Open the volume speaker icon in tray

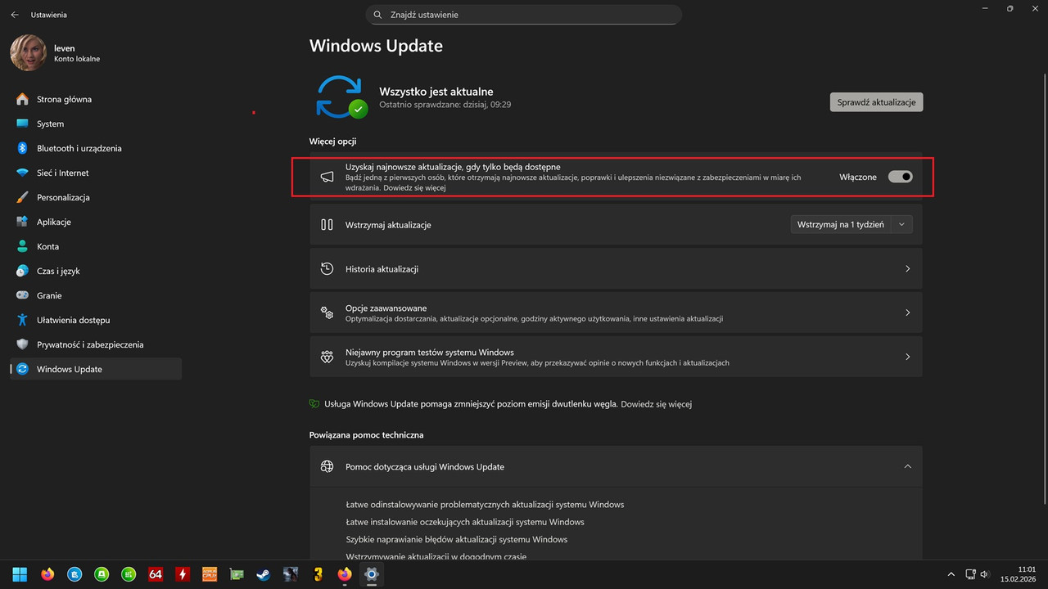click(x=984, y=574)
